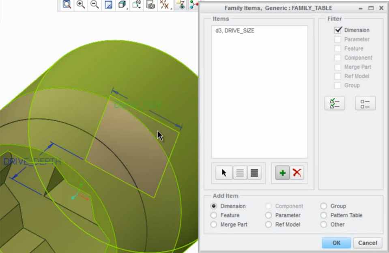Select the Group radio button under Add Item
Screen dimensions: 389x253
(x=324, y=206)
